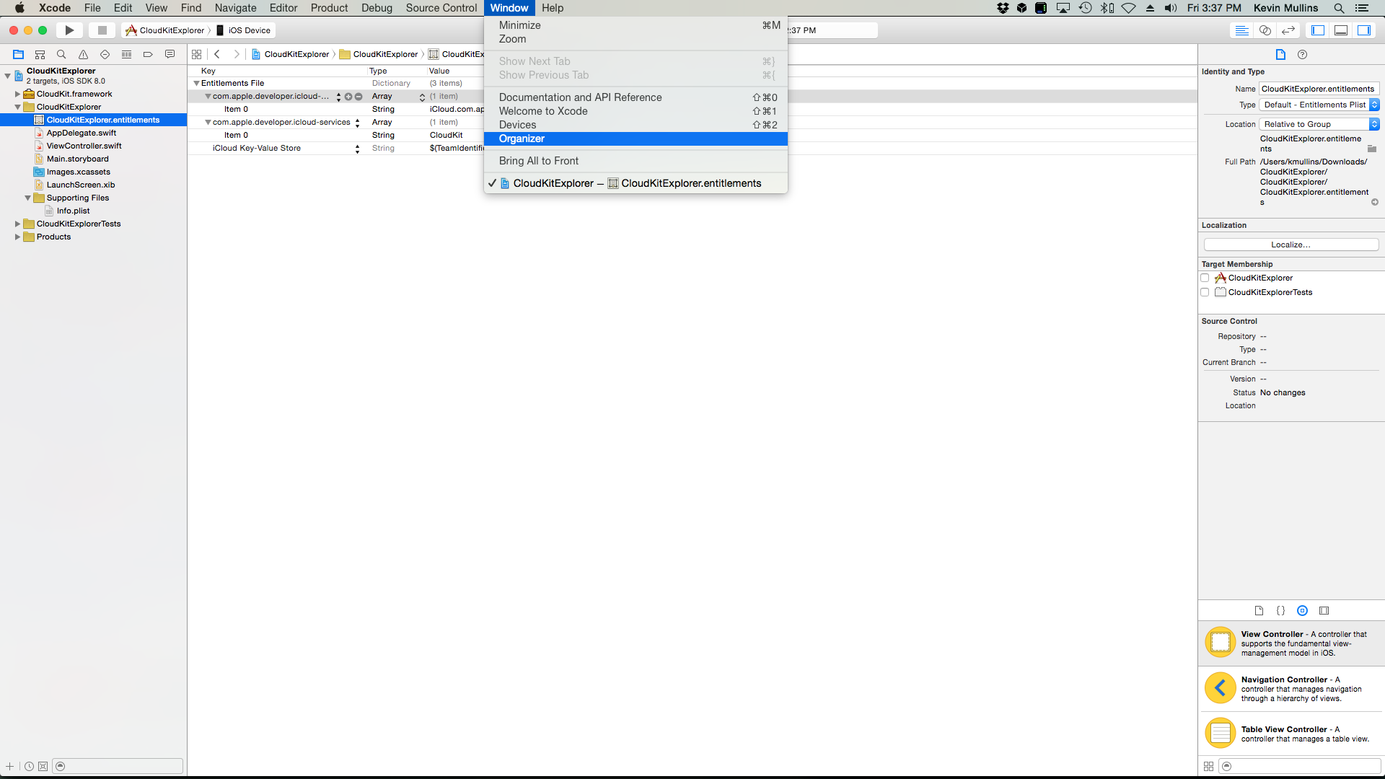This screenshot has width=1385, height=779.
Task: Click the Localize... button
Action: pyautogui.click(x=1291, y=245)
